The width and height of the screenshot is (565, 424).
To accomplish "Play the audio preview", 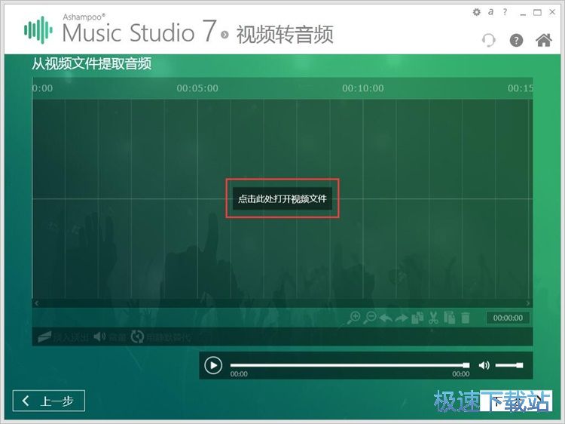I will [213, 365].
